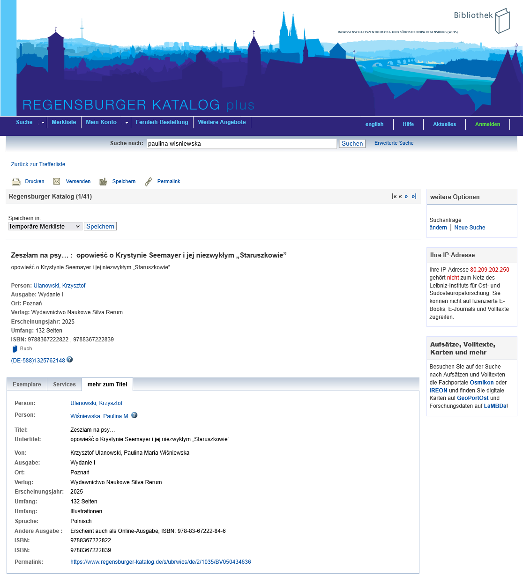Screen dimensions: 523x576
Task: Click the Bibliothek logo in the header
Action: pos(482,21)
